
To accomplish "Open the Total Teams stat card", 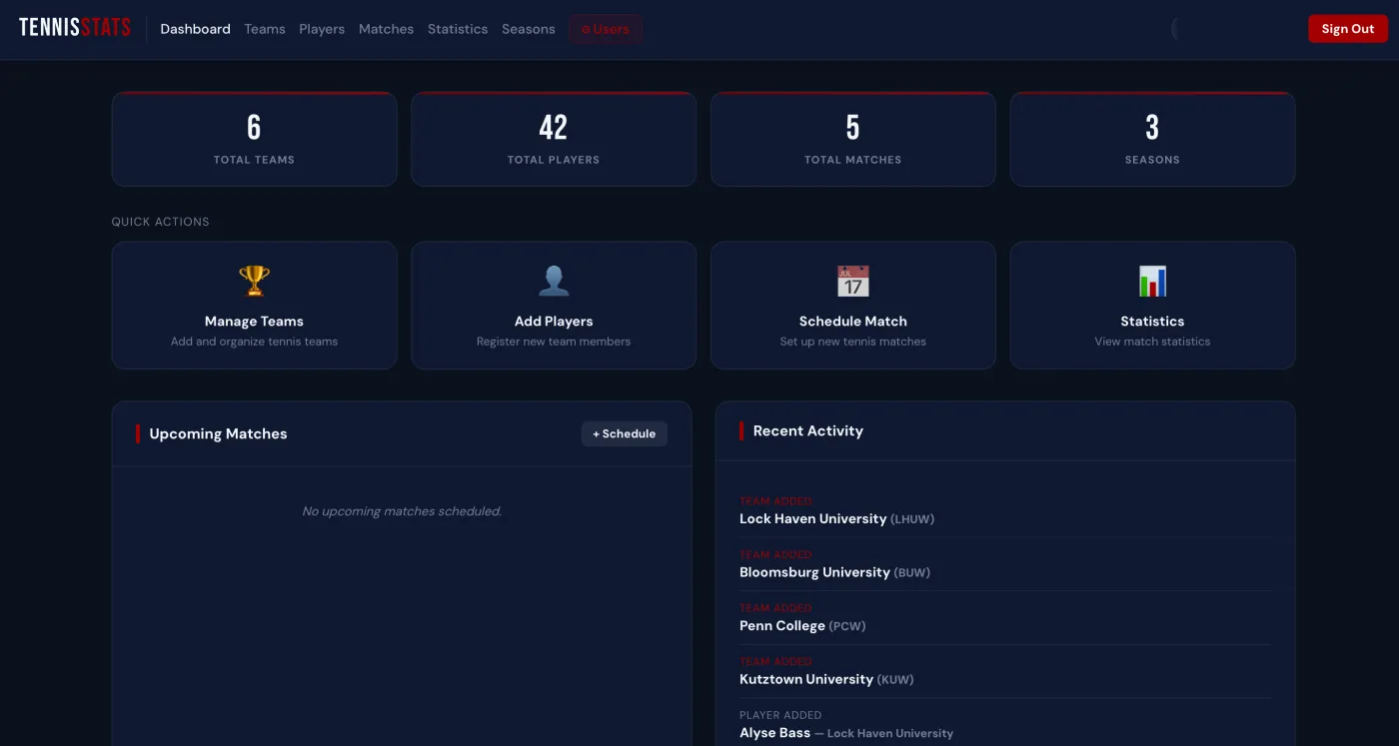I will pyautogui.click(x=254, y=139).
